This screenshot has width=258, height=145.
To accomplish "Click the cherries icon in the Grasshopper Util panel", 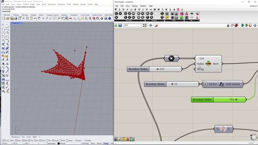I will (x=187, y=13).
